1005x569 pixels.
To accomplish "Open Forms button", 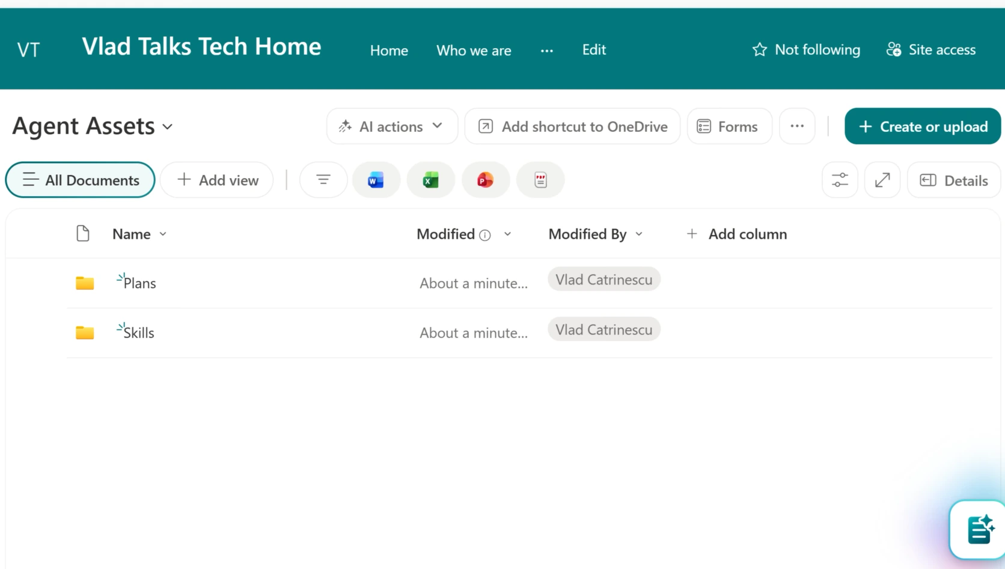I will (x=729, y=126).
